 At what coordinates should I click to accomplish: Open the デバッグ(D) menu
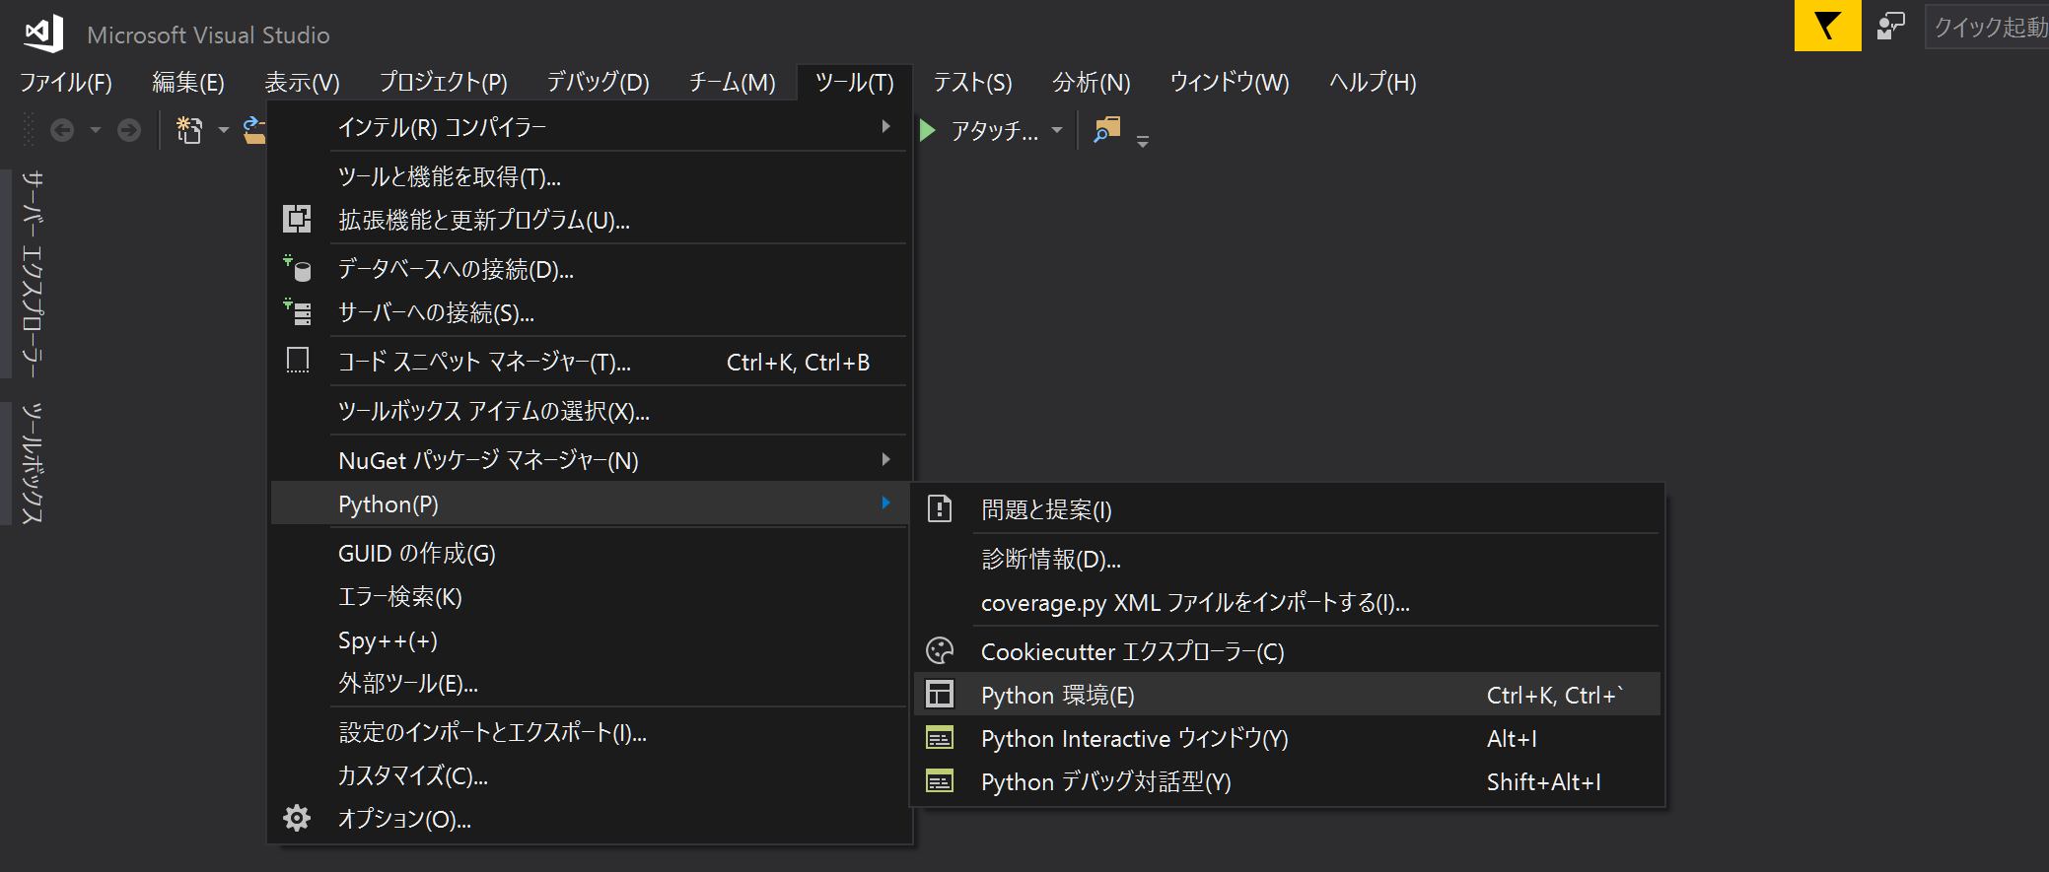point(598,82)
